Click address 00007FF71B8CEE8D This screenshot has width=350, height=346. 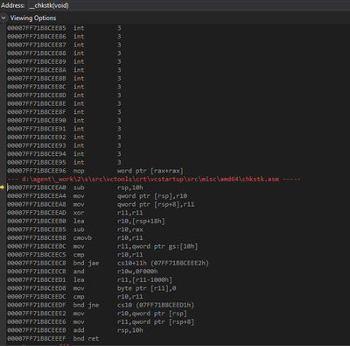[37, 95]
